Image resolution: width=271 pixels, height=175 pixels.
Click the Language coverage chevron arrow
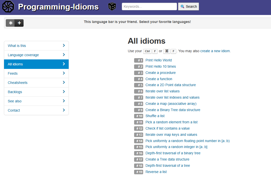point(64,55)
